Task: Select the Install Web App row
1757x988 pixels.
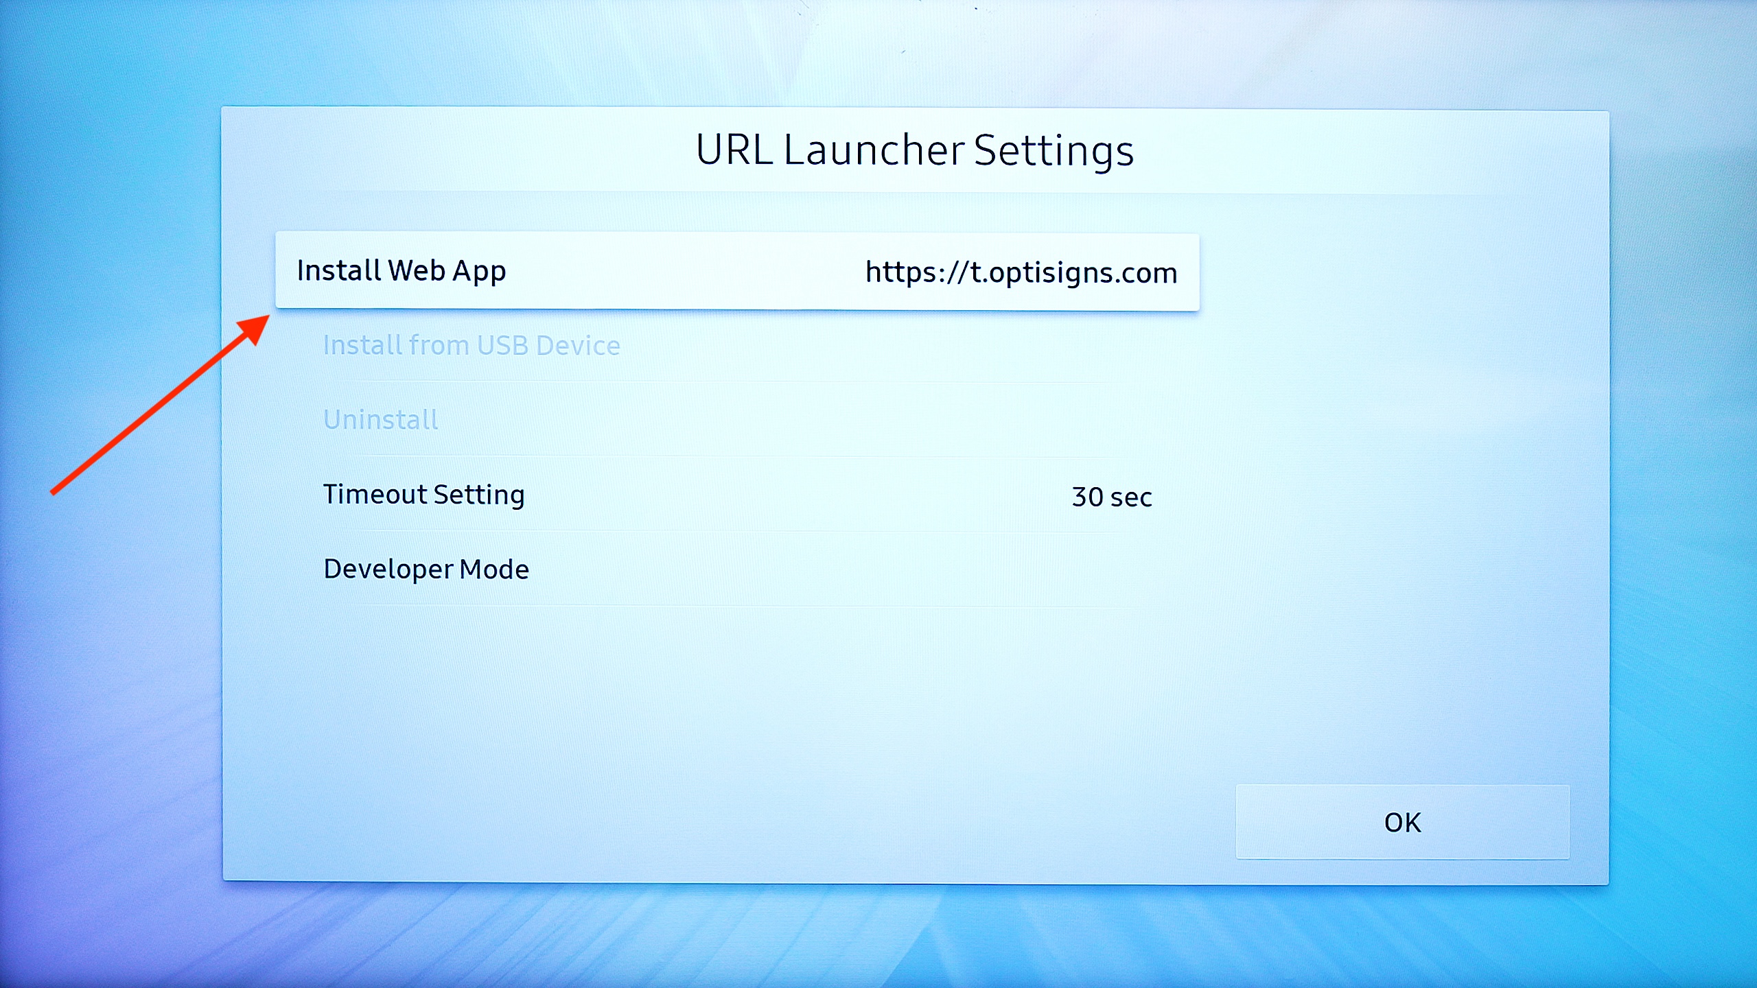Action: (737, 271)
